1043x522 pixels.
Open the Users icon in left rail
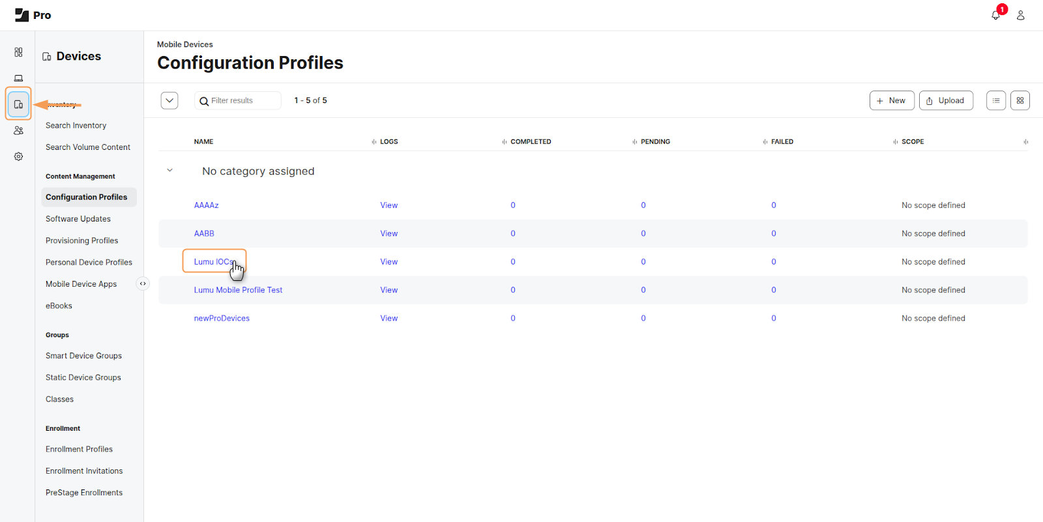point(18,130)
